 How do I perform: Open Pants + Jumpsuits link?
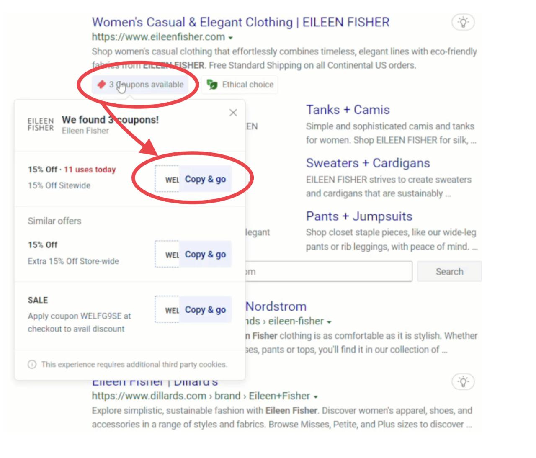coord(359,216)
